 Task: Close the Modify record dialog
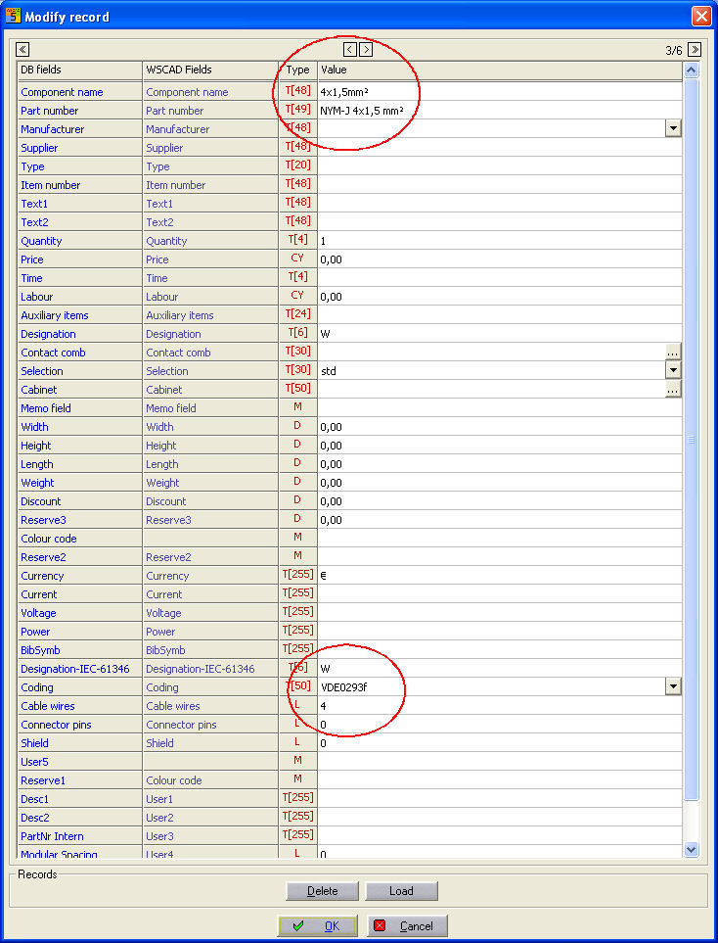700,16
